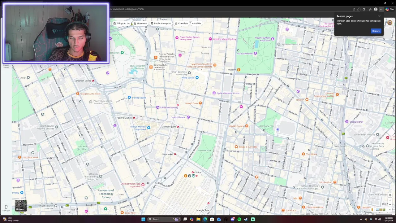Click the taskbar Search box

pos(164,219)
